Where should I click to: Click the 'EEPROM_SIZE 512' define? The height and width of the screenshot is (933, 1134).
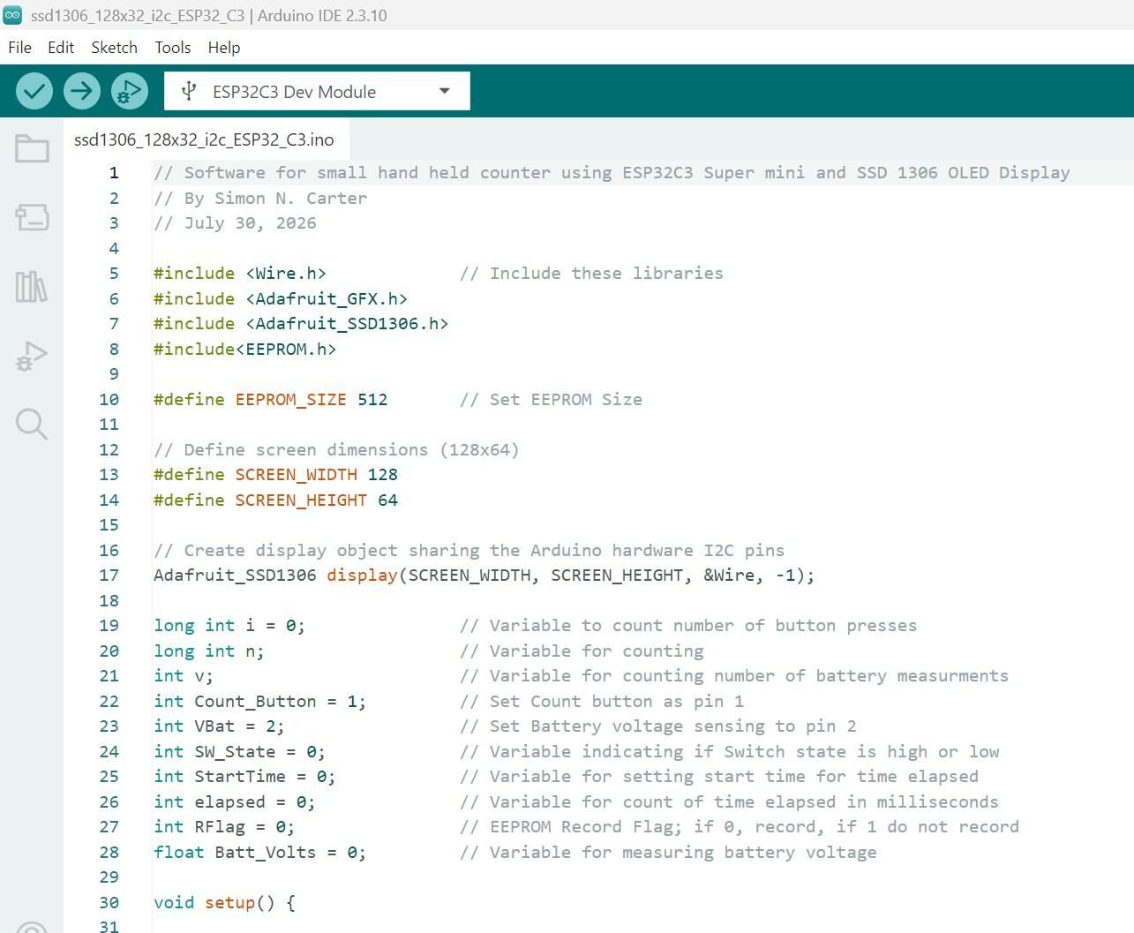312,400
